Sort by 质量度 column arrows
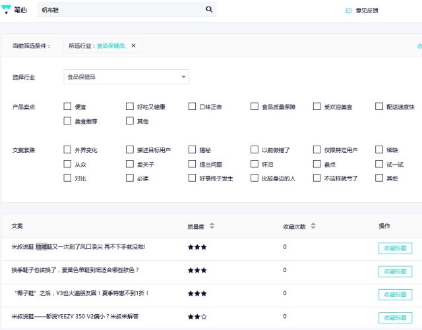Screen dimensions: 422x330 212,226
